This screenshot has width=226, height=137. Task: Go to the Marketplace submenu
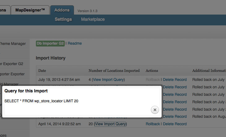(93, 19)
